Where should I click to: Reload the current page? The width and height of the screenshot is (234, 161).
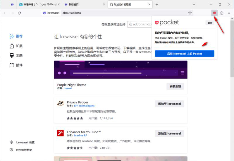tap(19, 13)
